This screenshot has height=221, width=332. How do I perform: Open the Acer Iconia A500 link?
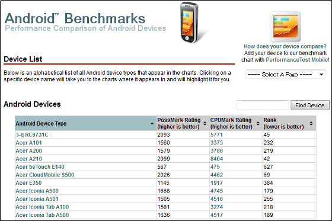coord(37,191)
